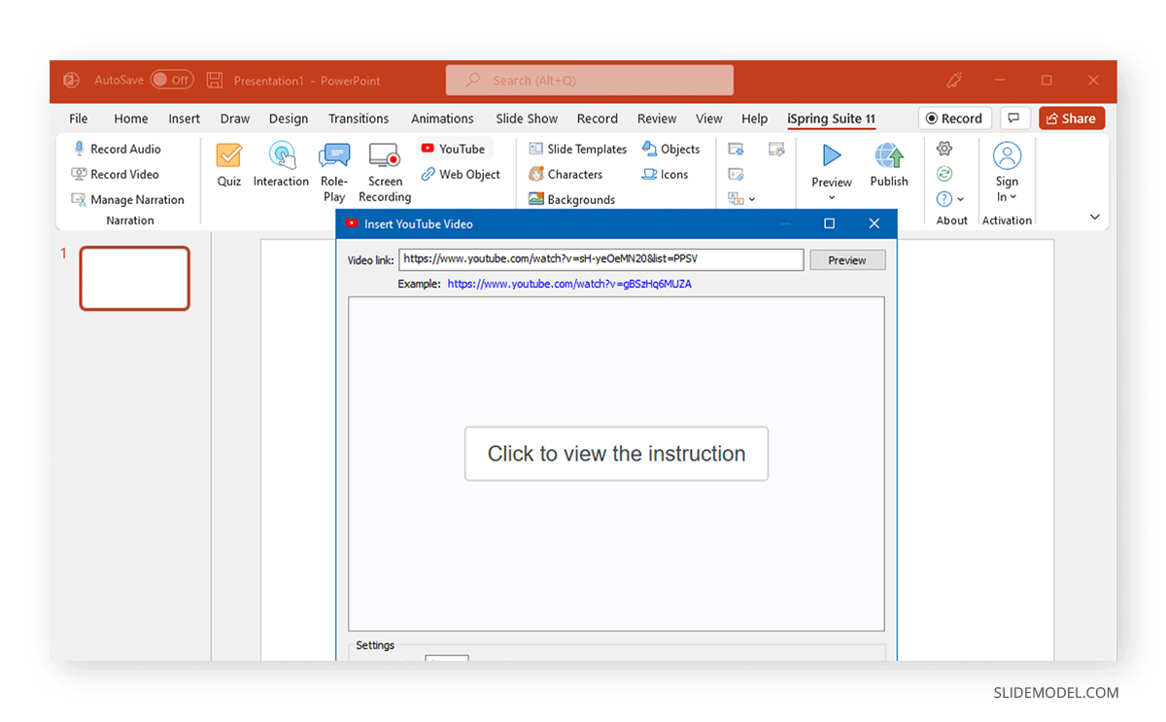This screenshot has width=1166, height=722.
Task: Open the Design tab
Action: (x=289, y=119)
